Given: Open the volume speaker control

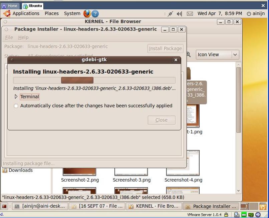Looking at the screenshot, I should coord(179,14).
